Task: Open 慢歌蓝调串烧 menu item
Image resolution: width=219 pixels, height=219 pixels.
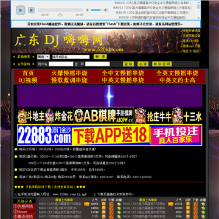Action: 69,80
